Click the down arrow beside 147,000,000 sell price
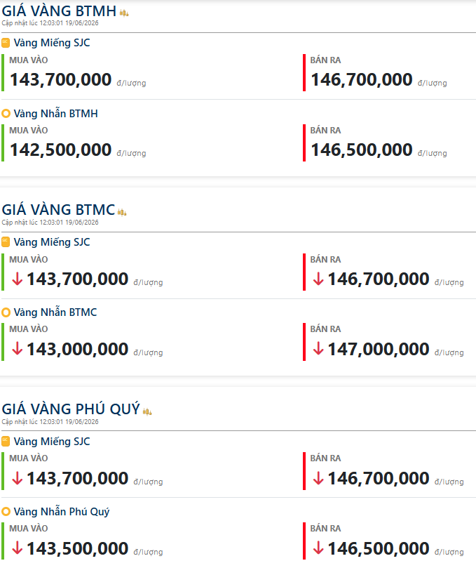This screenshot has height=575, width=476. [318, 349]
